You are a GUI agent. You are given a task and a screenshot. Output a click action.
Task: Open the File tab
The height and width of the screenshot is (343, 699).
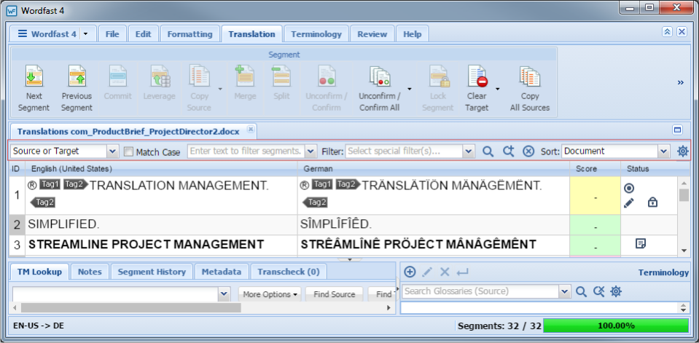[x=112, y=34]
